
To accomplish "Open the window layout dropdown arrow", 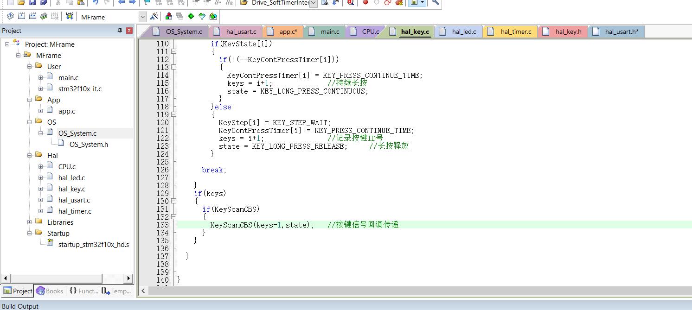I will click(x=422, y=2).
